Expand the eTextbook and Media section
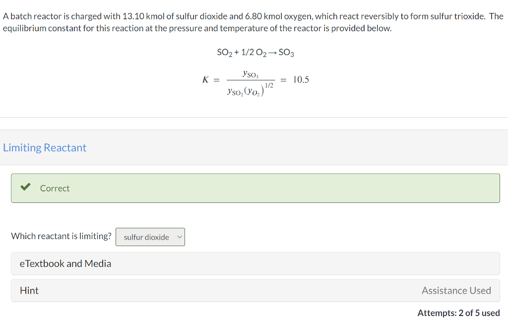The width and height of the screenshot is (508, 324). (65, 263)
